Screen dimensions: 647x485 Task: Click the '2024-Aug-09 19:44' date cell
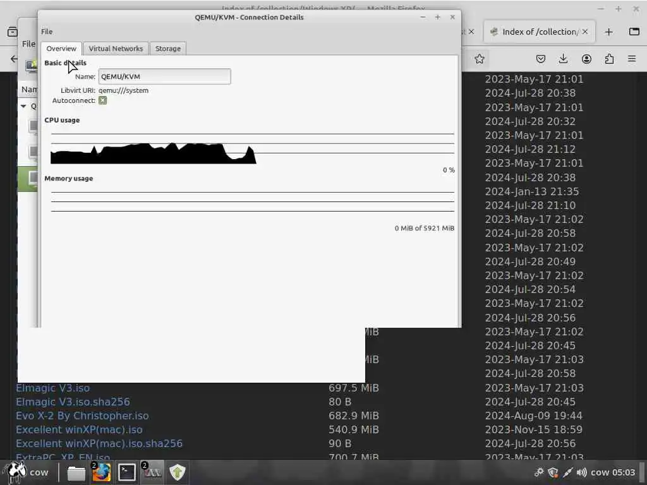pos(533,416)
